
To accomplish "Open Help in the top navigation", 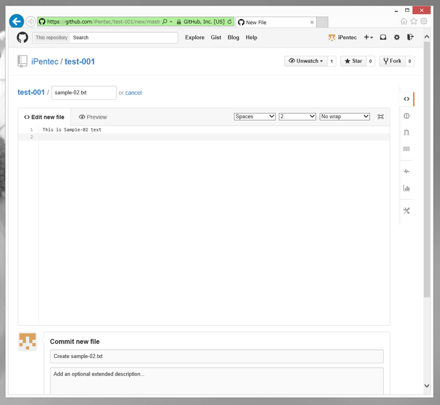I will (251, 37).
